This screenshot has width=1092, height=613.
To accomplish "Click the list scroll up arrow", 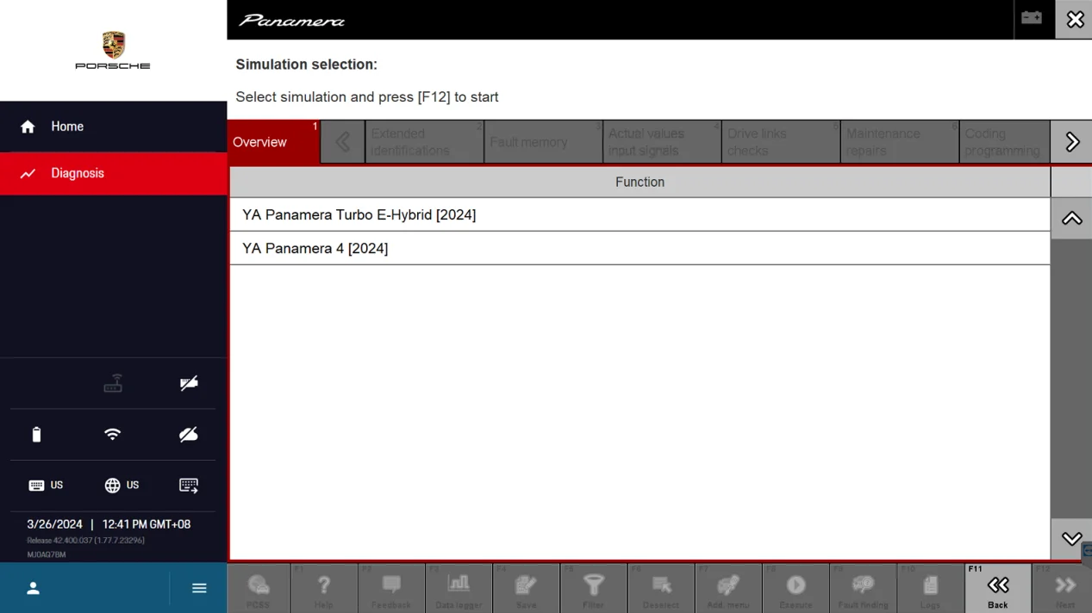I will click(1071, 219).
